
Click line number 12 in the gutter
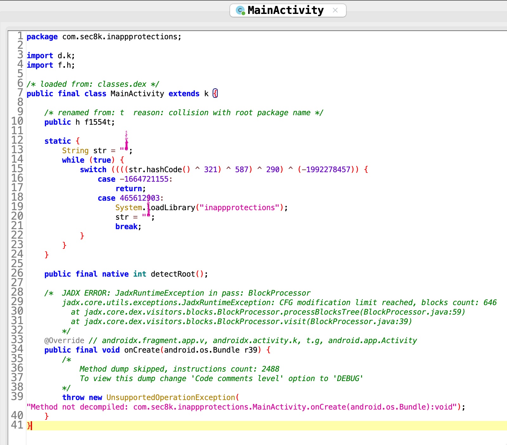point(17,140)
